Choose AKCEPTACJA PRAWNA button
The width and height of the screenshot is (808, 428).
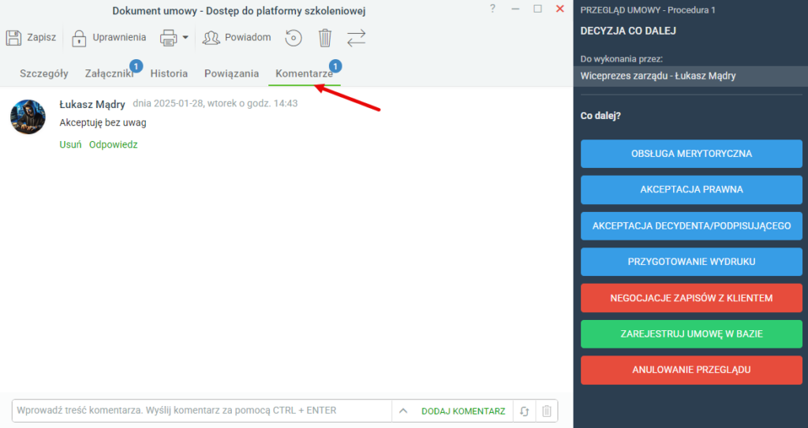(691, 189)
